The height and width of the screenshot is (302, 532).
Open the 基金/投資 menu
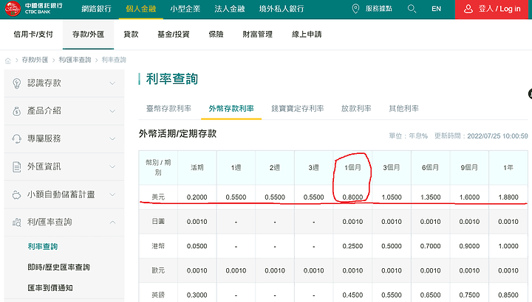(174, 34)
